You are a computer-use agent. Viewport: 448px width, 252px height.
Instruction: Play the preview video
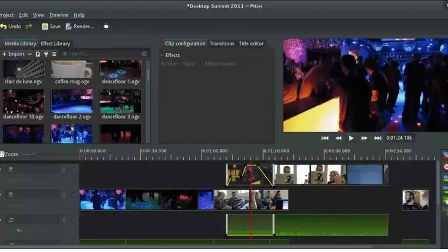pos(351,138)
